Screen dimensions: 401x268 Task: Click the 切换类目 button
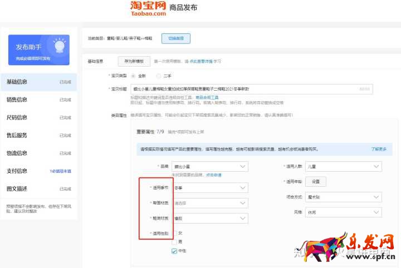[176, 38]
